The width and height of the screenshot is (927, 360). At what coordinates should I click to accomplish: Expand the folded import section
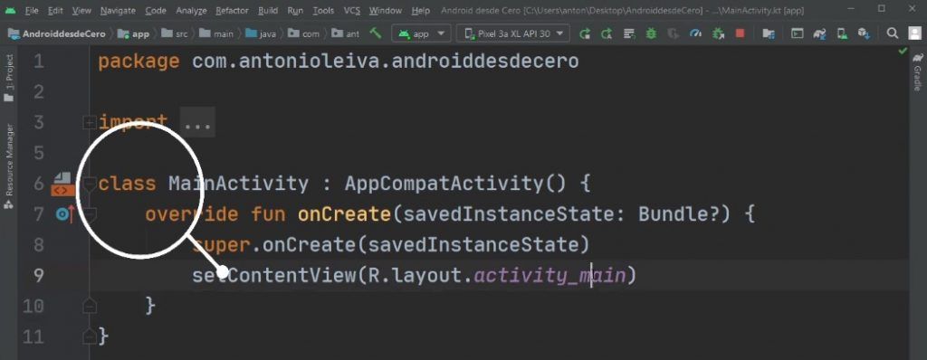coord(90,122)
